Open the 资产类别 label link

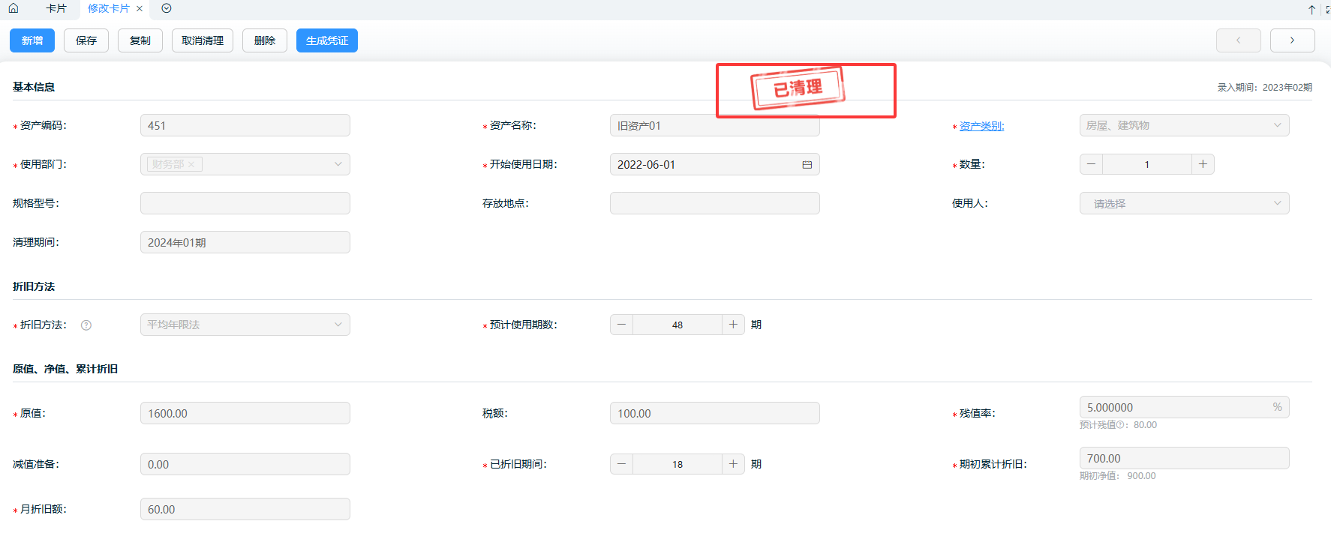tap(981, 126)
